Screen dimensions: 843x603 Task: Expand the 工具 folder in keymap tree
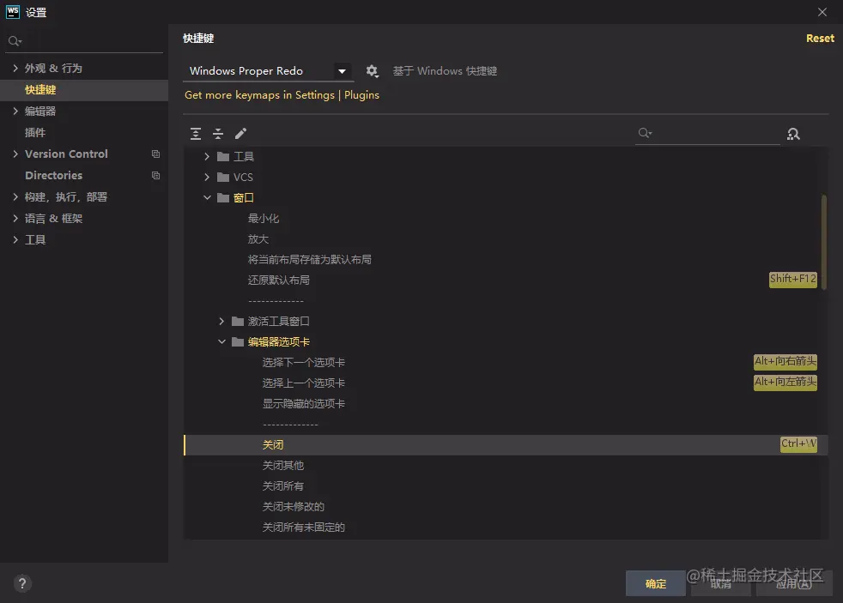pos(207,157)
